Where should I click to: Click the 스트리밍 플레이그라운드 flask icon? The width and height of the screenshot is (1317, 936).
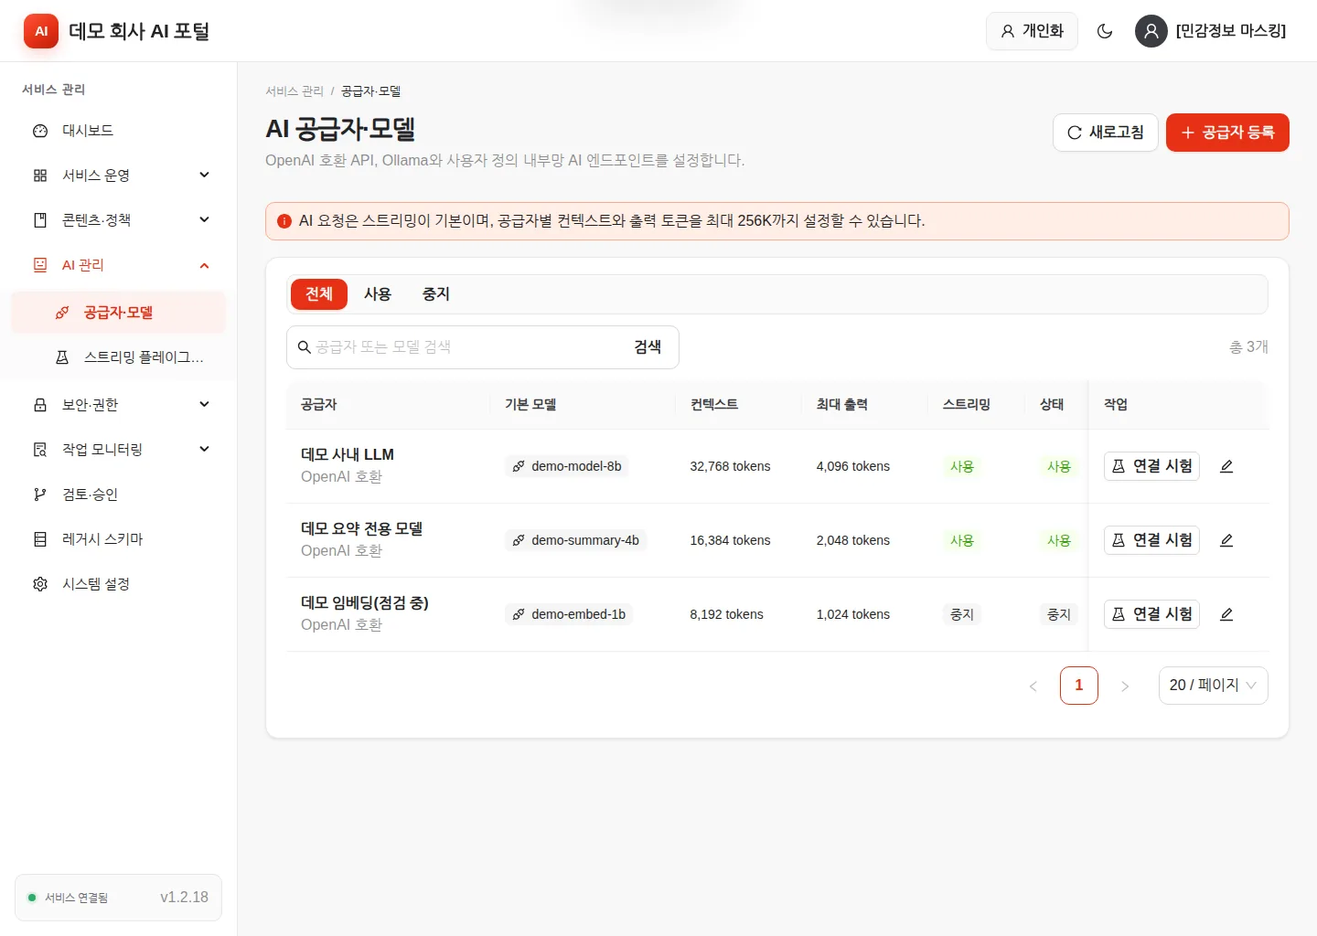62,357
